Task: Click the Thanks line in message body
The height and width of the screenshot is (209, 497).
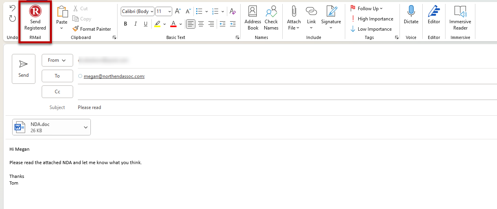Action: (17, 176)
